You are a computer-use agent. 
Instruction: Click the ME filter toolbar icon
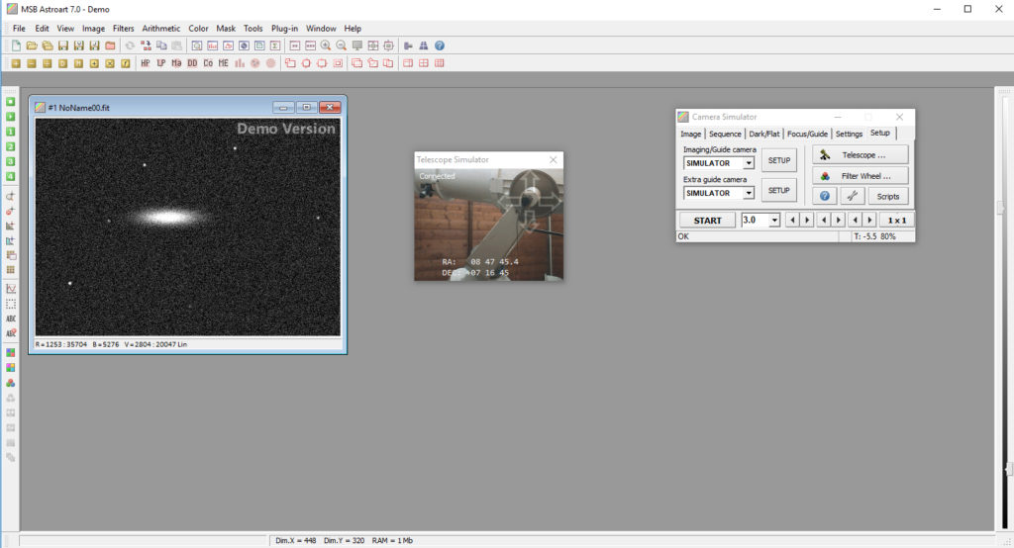coord(223,63)
